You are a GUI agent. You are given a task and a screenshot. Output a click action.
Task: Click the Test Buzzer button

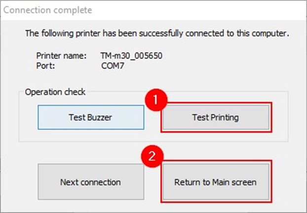coord(91,118)
